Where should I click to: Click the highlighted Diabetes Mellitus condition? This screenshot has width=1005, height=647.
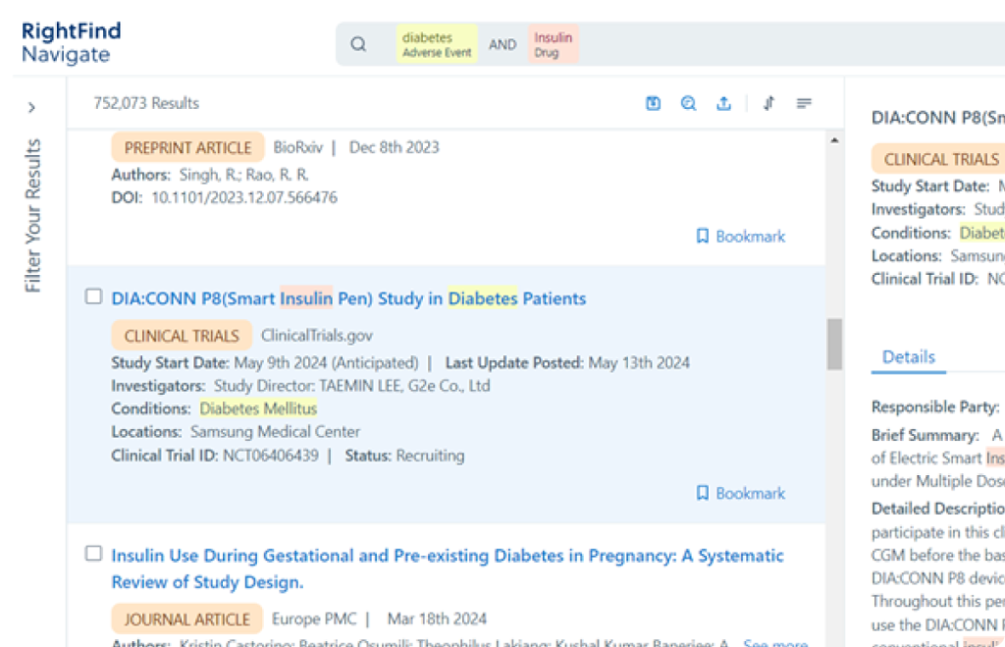click(258, 408)
